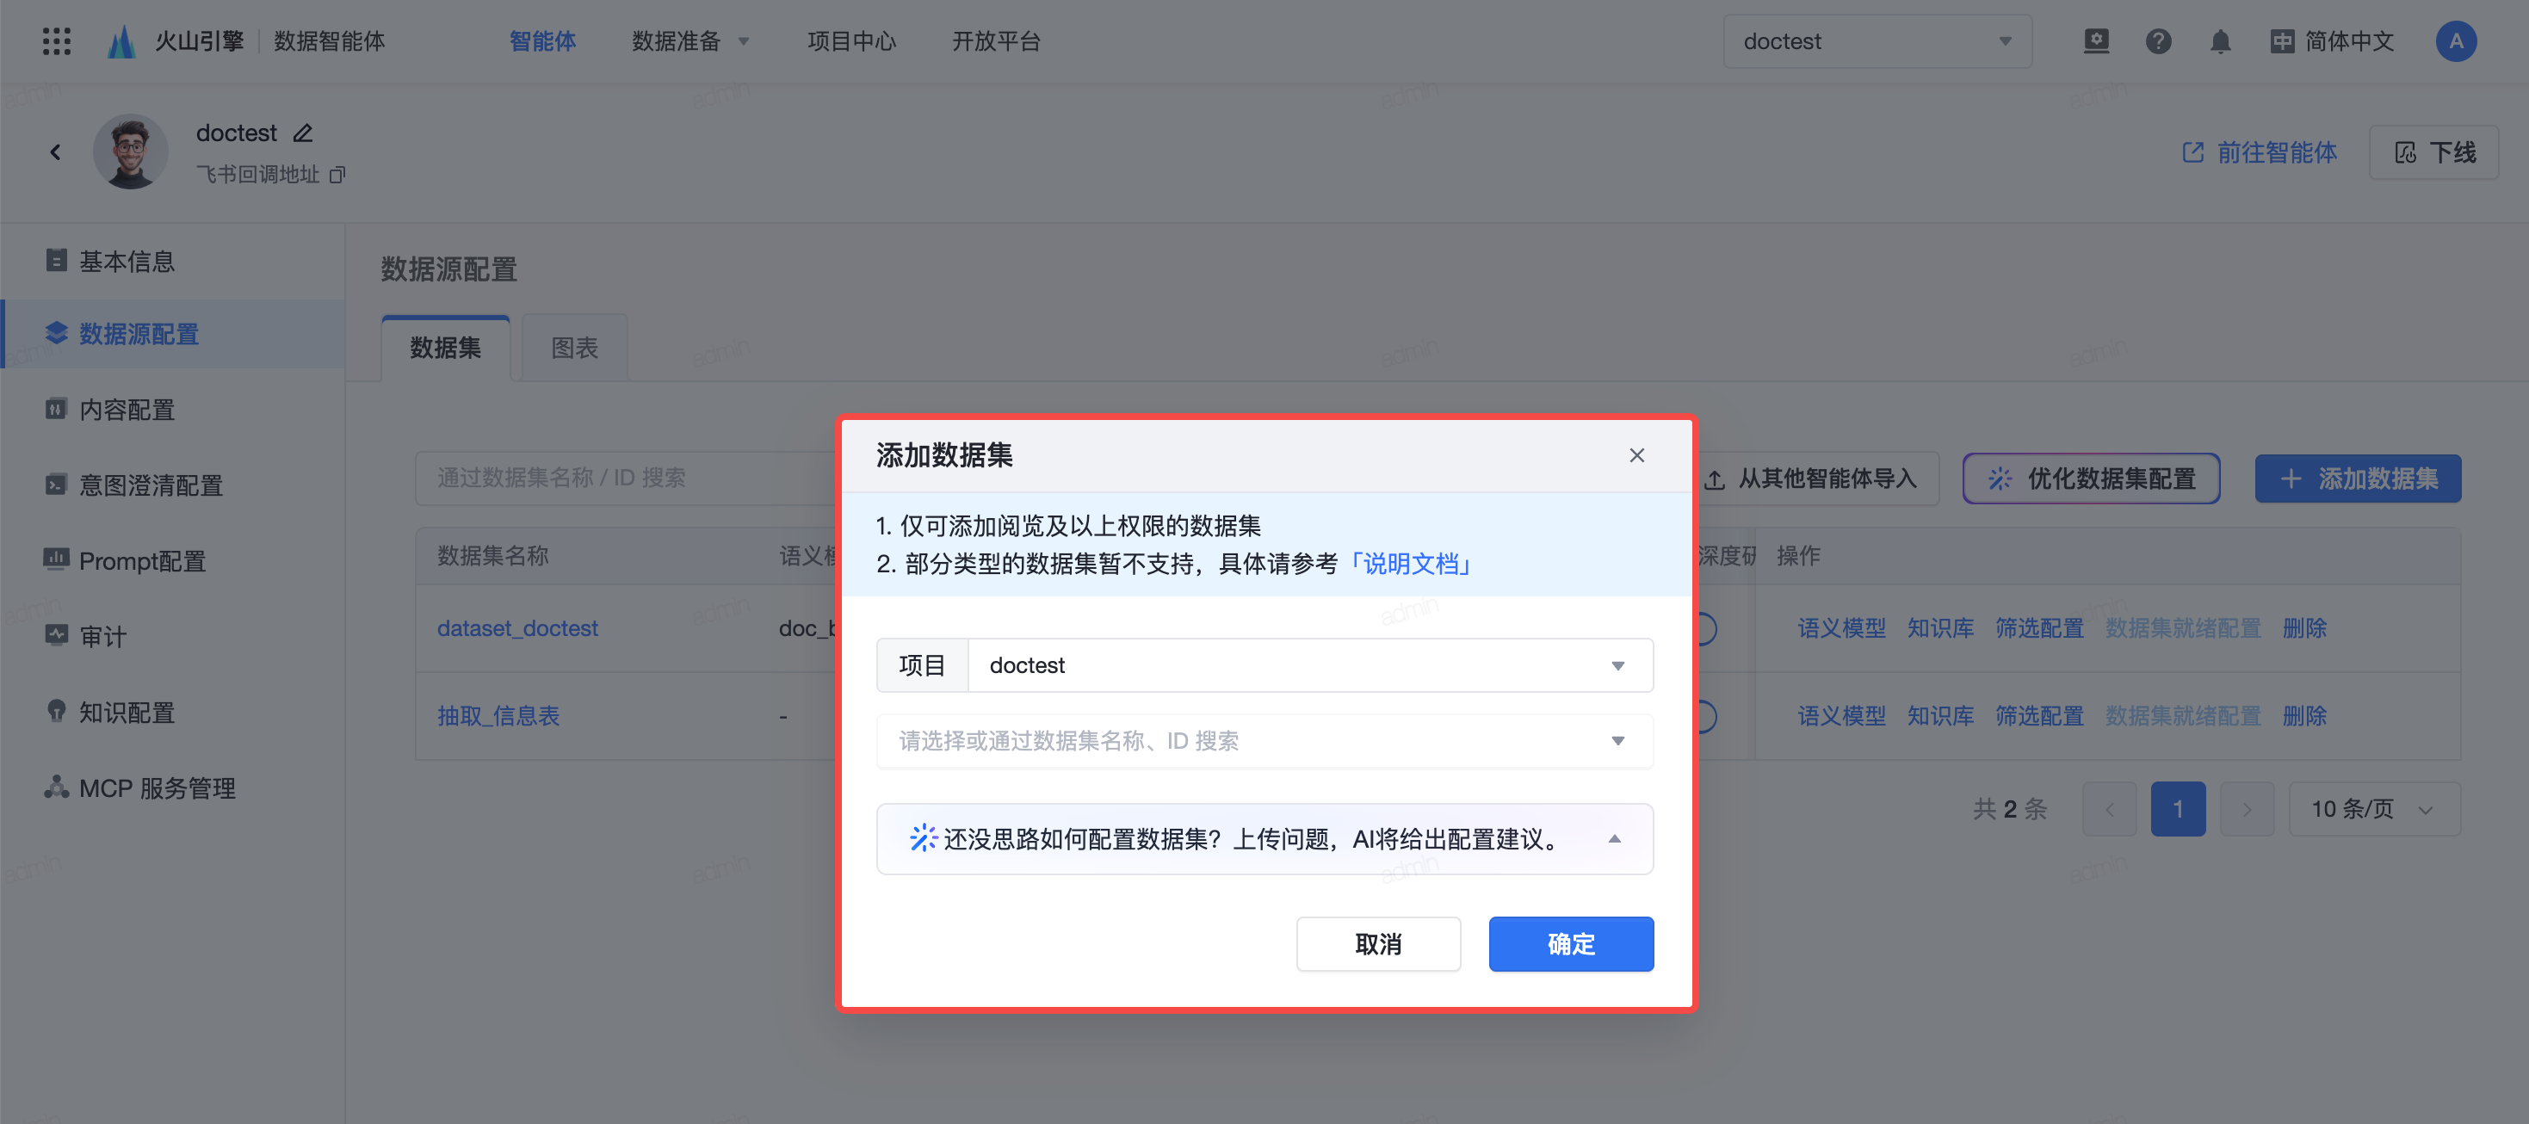
Task: Click the back arrow beside the avatar
Action: (x=55, y=152)
